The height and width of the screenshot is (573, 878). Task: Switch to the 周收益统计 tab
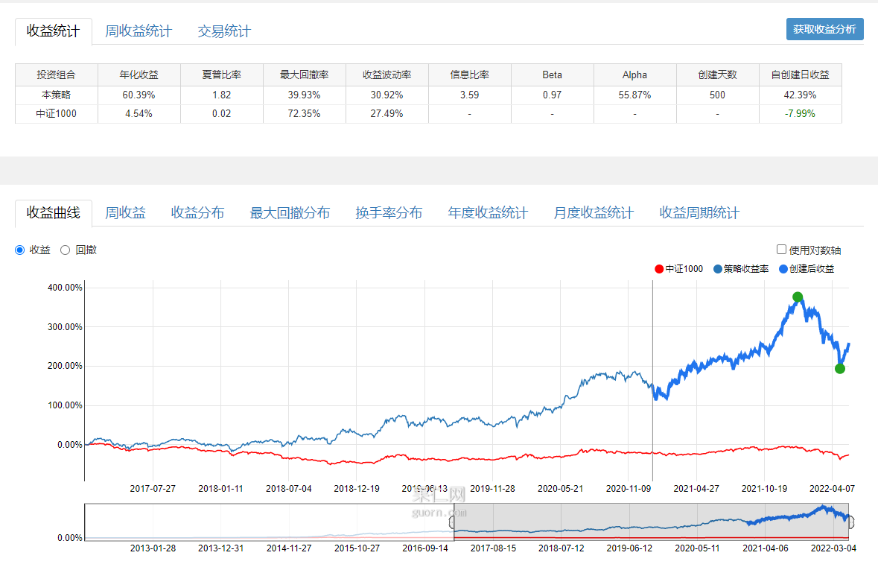(x=138, y=31)
